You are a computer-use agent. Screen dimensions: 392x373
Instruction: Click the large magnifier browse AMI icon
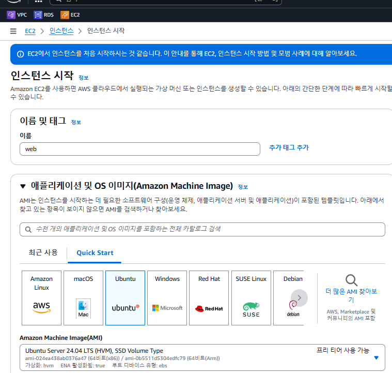point(351,280)
